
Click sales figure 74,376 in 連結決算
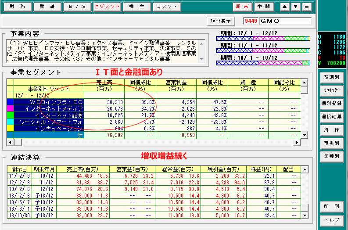click(x=84, y=189)
